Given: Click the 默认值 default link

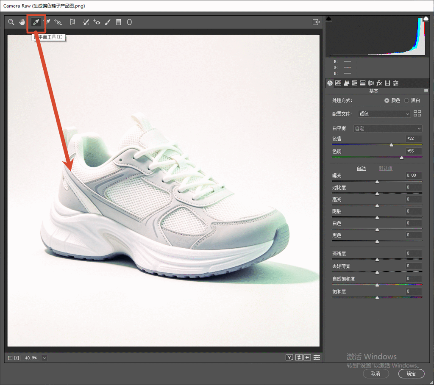Looking at the screenshot, I should tap(386, 169).
